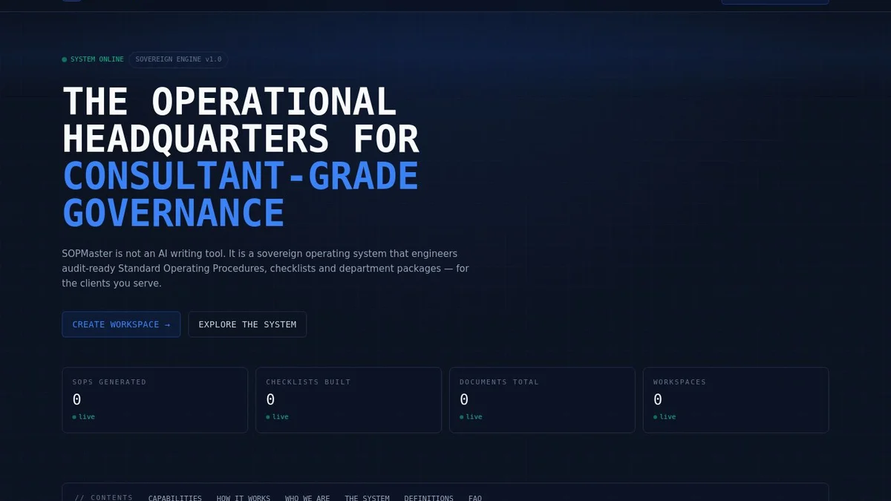The height and width of the screenshot is (501, 891).
Task: Jump to CAPABILITIES section link
Action: tap(175, 497)
